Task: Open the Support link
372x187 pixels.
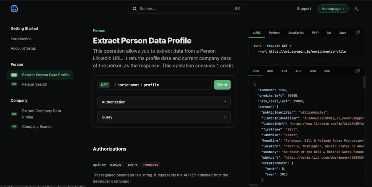Action: (x=304, y=9)
